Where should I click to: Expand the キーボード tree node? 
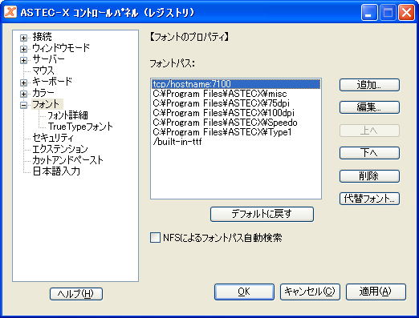23,83
